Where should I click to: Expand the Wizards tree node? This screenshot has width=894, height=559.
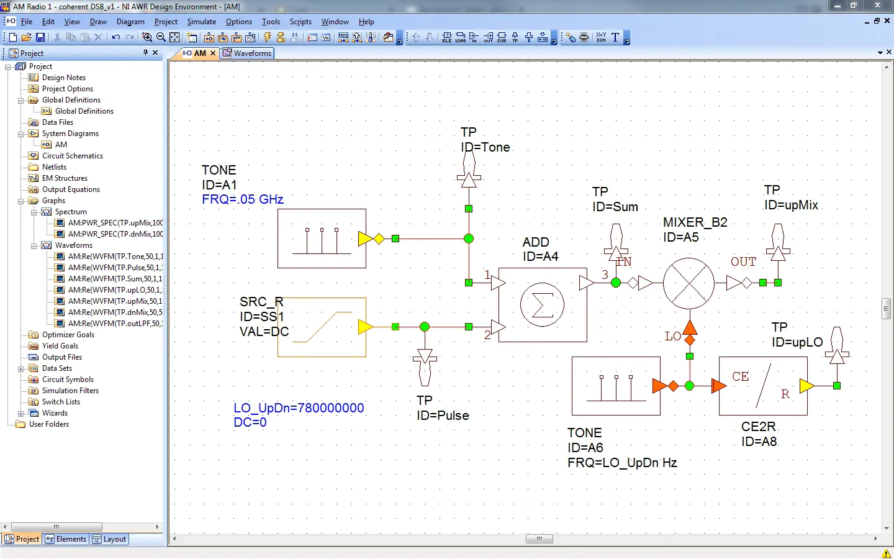coord(21,413)
